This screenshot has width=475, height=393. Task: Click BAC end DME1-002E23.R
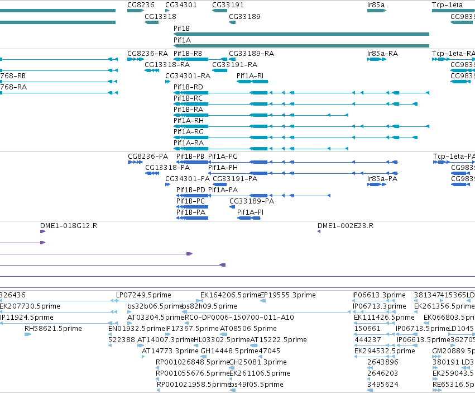[346, 226]
